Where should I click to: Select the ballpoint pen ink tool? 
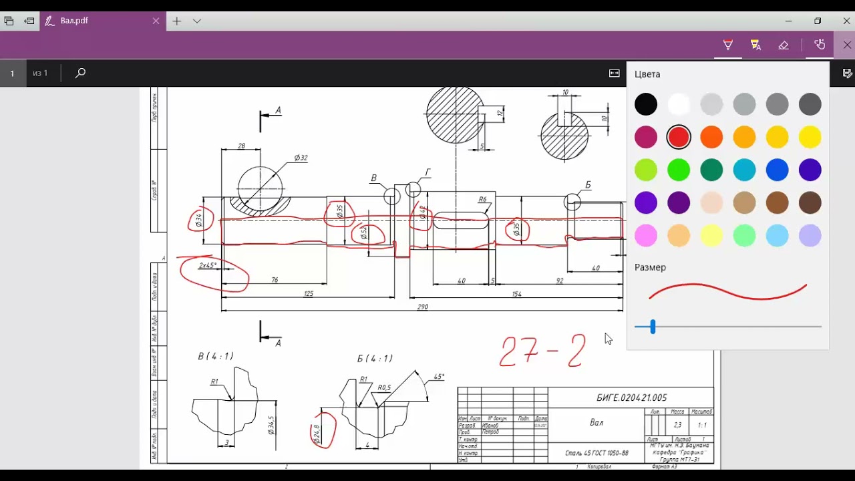pyautogui.click(x=728, y=45)
